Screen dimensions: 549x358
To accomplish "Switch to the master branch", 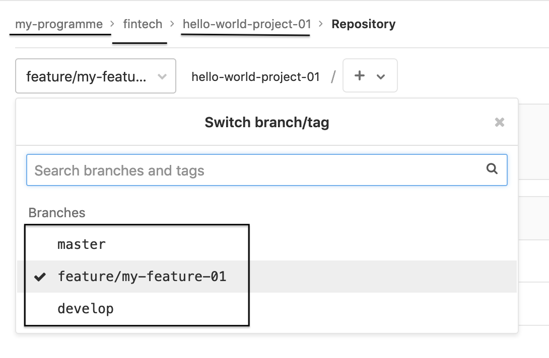I will [x=82, y=245].
